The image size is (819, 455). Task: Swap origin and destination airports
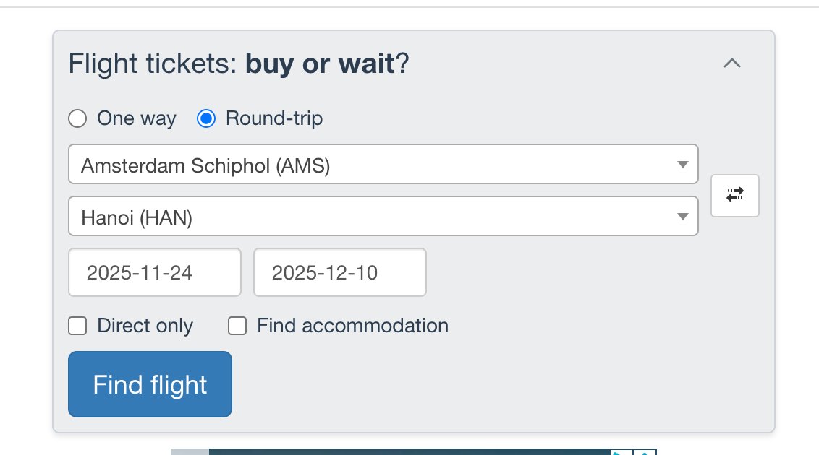coord(734,196)
